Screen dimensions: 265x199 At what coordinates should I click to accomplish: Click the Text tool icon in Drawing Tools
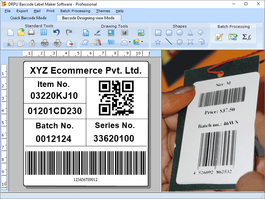tap(86, 33)
